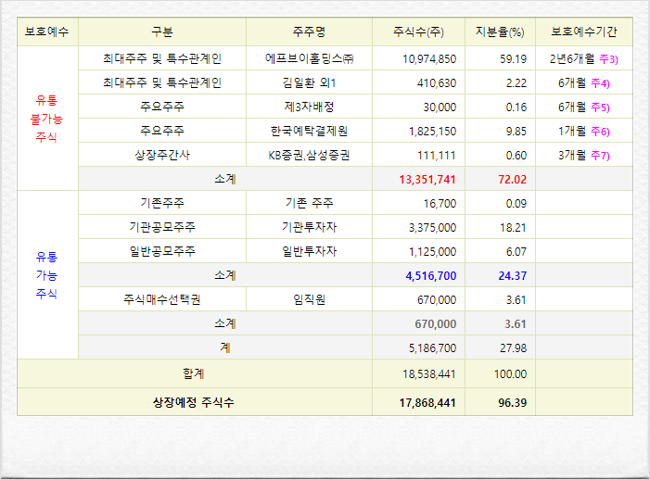The image size is (650, 480).
Task: Click the blue percentage 24.37
Action: click(x=512, y=275)
